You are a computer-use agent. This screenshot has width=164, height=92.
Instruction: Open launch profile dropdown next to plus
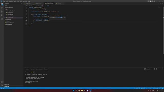click(152, 69)
